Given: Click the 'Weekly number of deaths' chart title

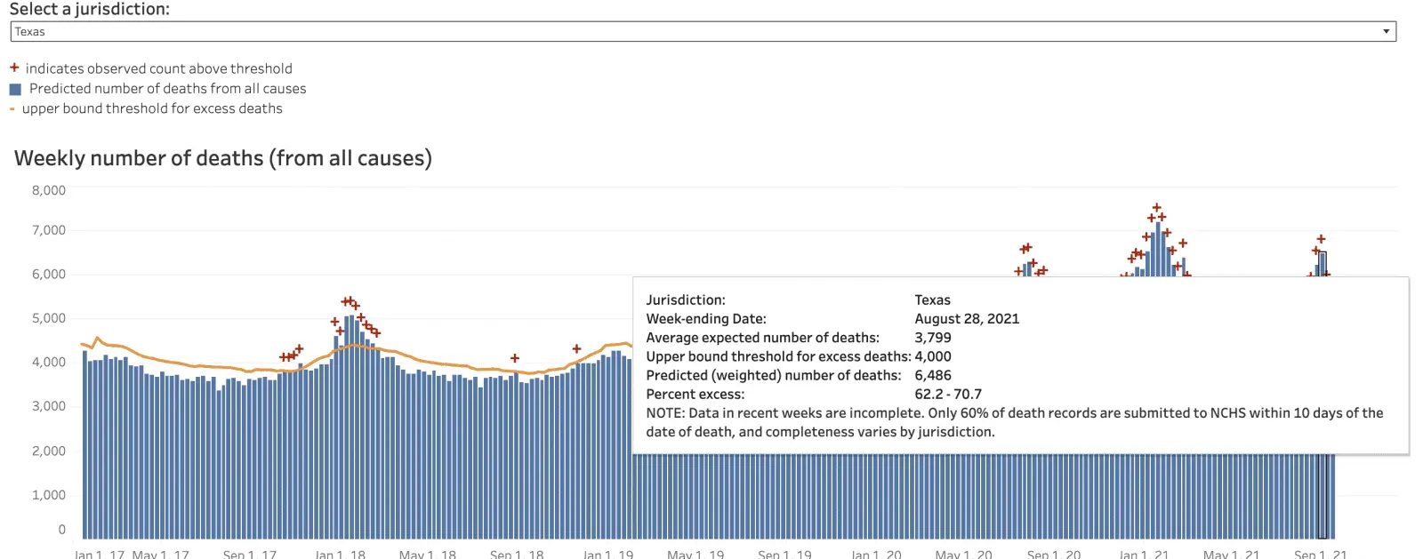Looking at the screenshot, I should (x=223, y=158).
